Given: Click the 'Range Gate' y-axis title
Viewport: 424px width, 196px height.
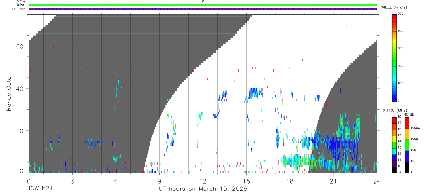Looking at the screenshot, I should [x=10, y=94].
